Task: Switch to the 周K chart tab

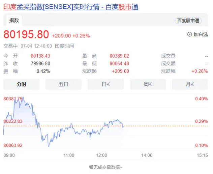Action: pos(148,84)
